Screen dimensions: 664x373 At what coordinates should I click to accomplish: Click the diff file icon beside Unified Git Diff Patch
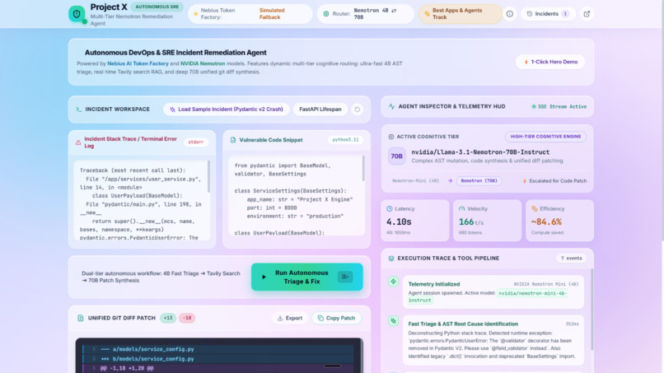(x=81, y=318)
